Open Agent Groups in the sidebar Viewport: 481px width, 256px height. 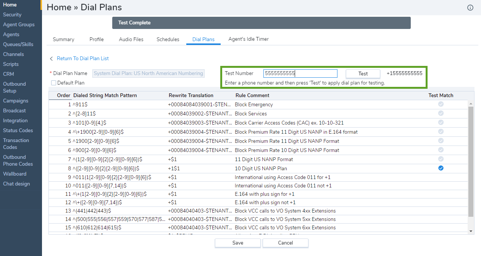coord(19,24)
